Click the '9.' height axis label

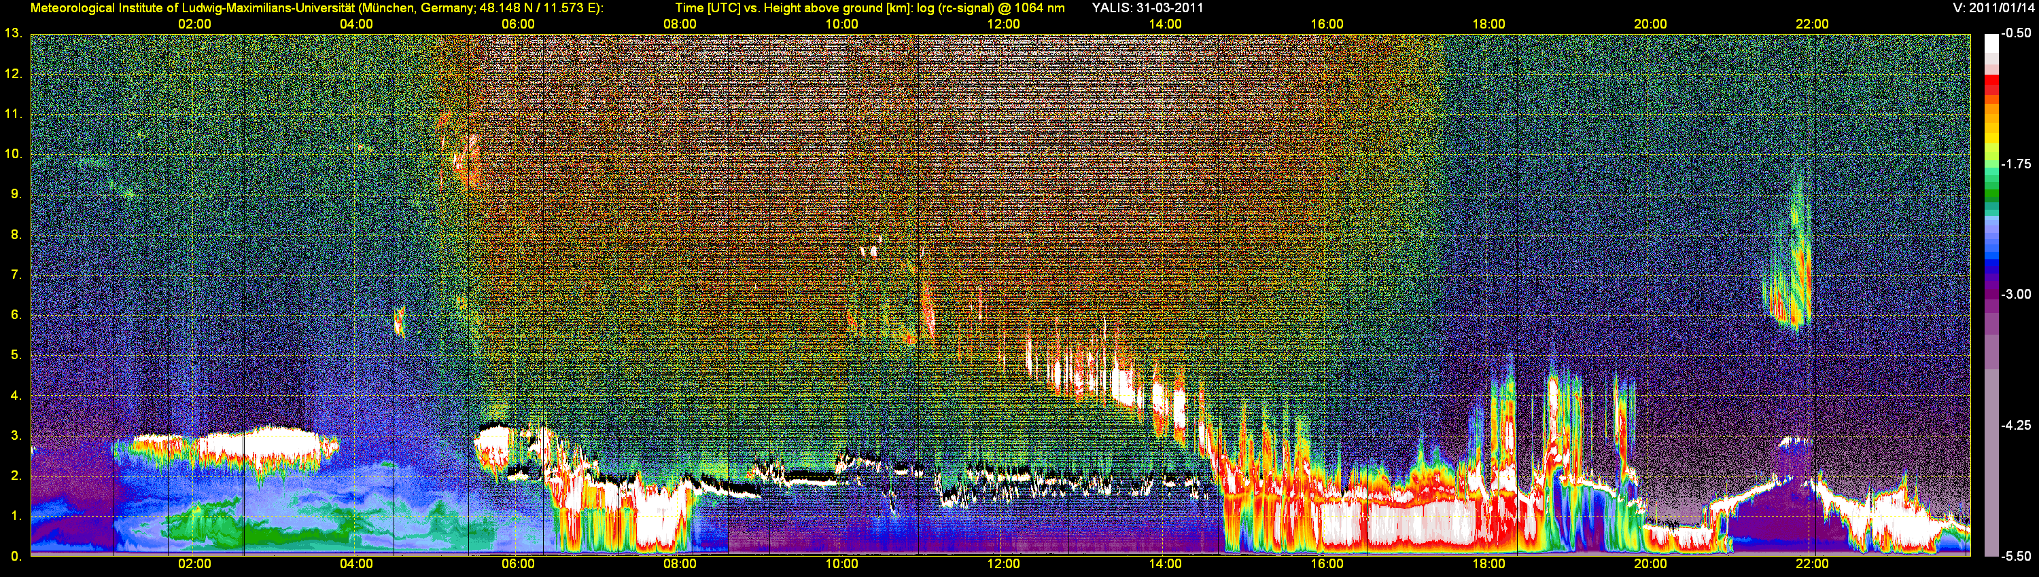[x=16, y=193]
